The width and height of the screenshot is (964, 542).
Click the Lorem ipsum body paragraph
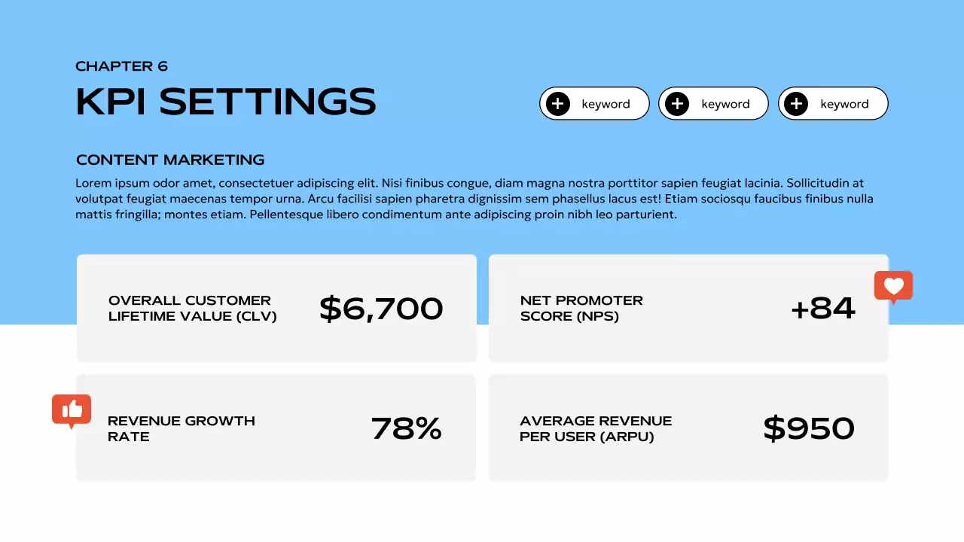pyautogui.click(x=474, y=199)
